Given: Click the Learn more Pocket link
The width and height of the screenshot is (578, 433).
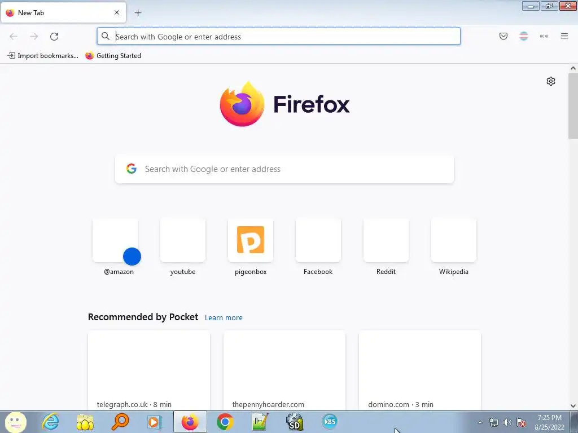Looking at the screenshot, I should [224, 318].
